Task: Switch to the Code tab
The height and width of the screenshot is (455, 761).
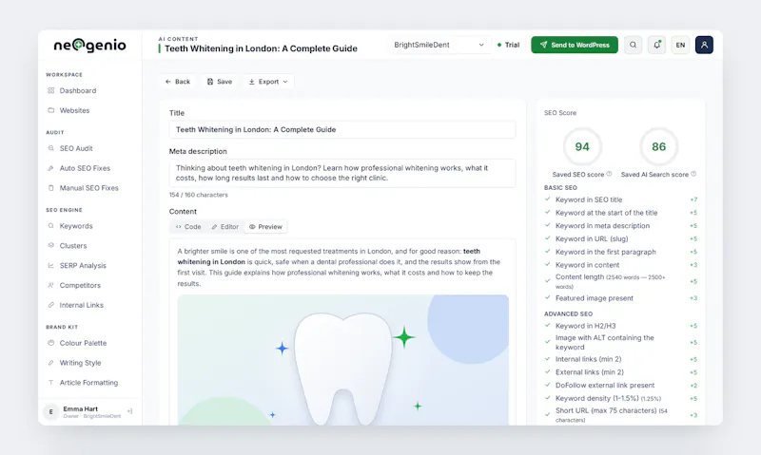Action: 188,227
